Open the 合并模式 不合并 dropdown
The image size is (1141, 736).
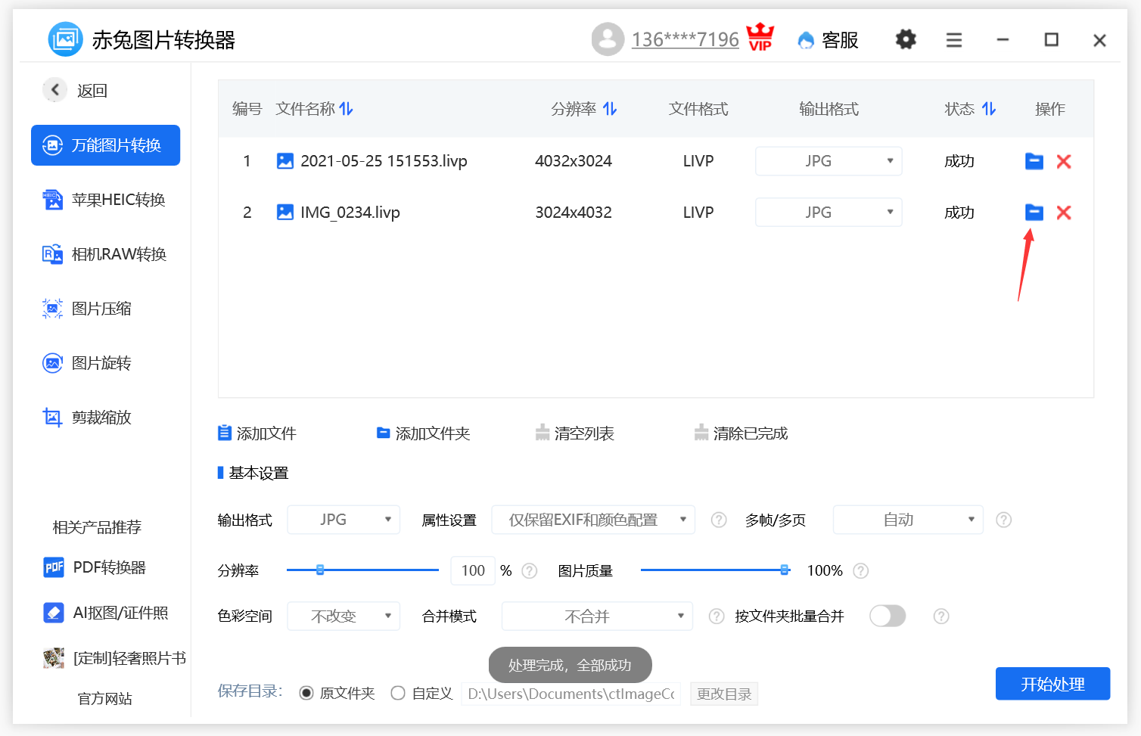point(597,616)
